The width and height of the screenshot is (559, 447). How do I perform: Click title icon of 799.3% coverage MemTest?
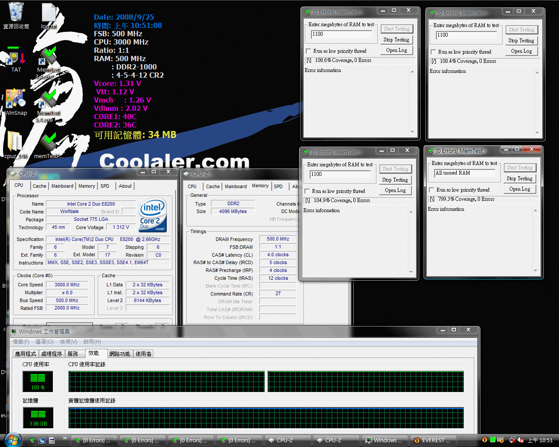pos(431,151)
